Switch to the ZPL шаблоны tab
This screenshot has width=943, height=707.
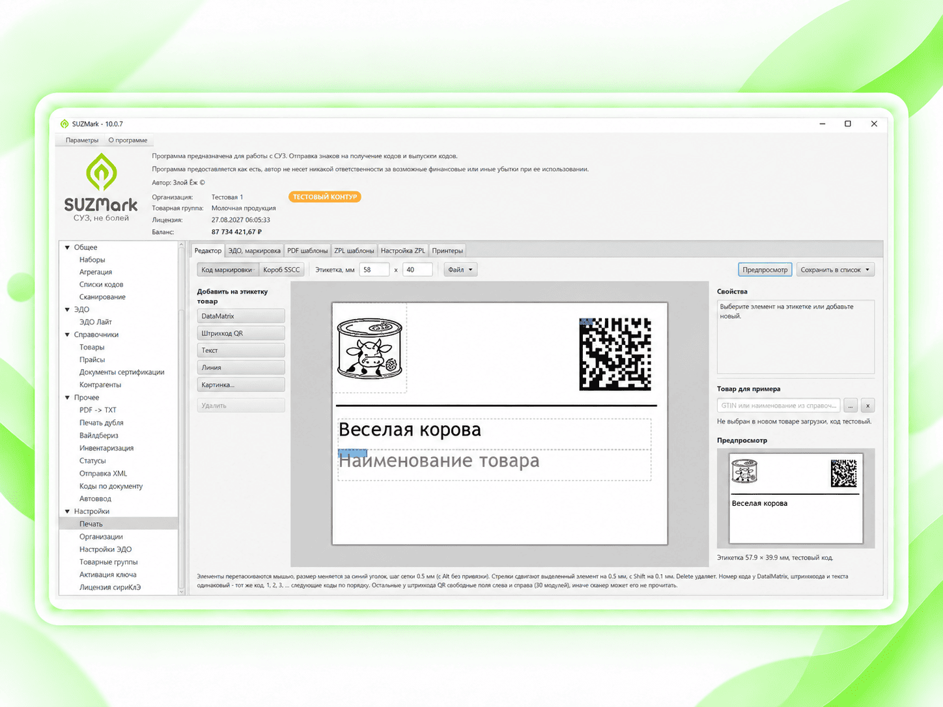354,251
